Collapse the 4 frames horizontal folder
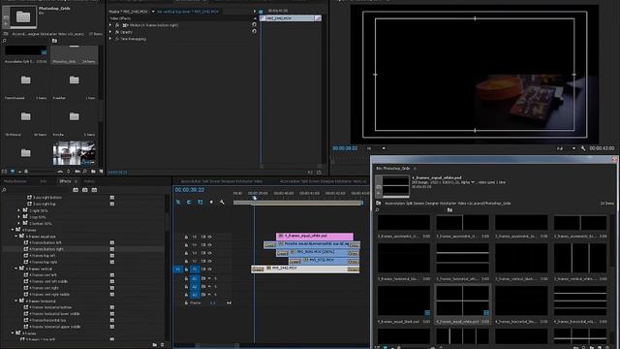 coord(16,301)
